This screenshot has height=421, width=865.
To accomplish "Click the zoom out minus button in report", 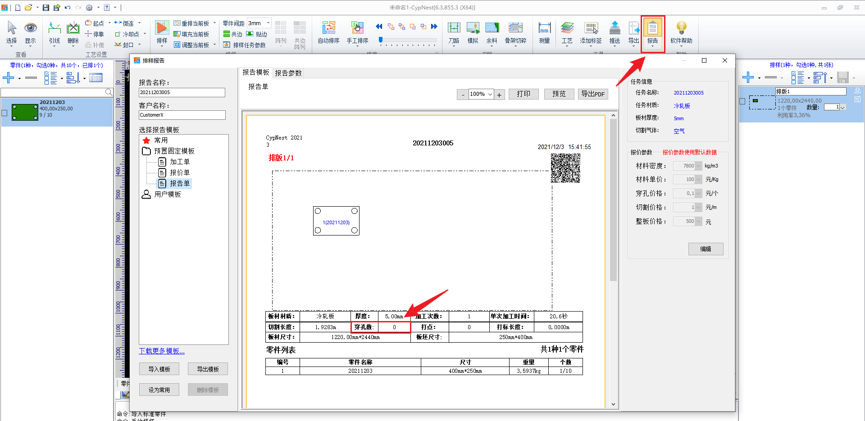I will 463,95.
